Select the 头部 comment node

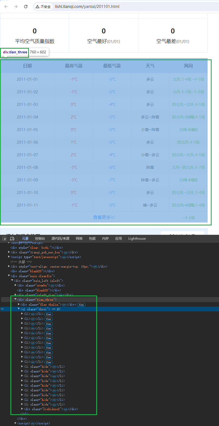(21, 262)
